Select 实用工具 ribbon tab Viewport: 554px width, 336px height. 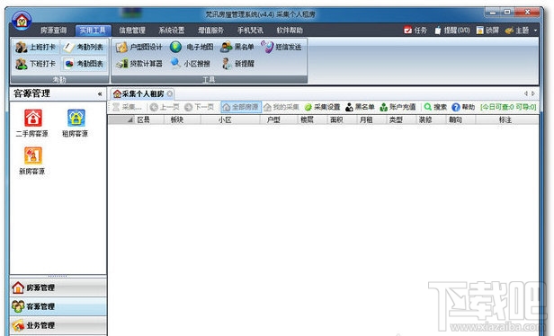click(93, 31)
